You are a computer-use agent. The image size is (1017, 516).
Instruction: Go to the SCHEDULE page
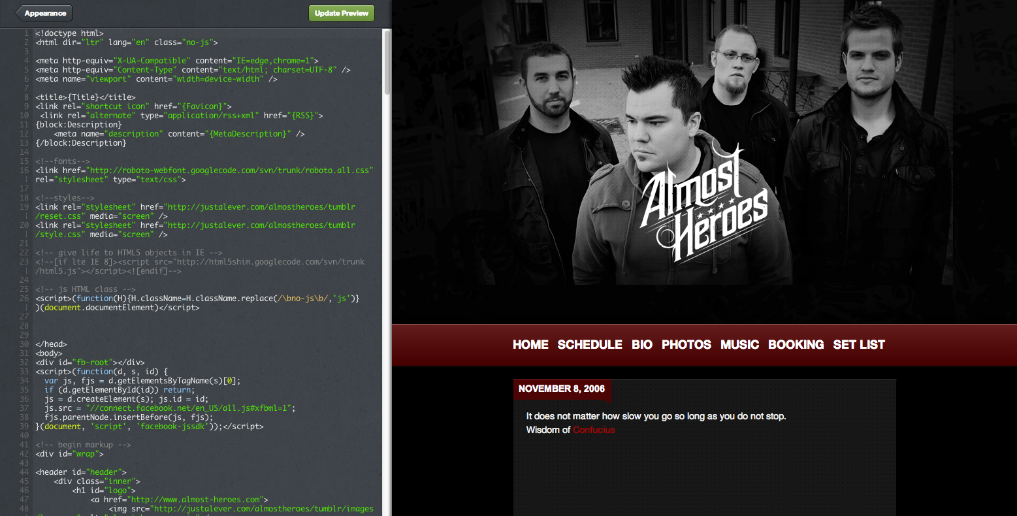pos(589,344)
